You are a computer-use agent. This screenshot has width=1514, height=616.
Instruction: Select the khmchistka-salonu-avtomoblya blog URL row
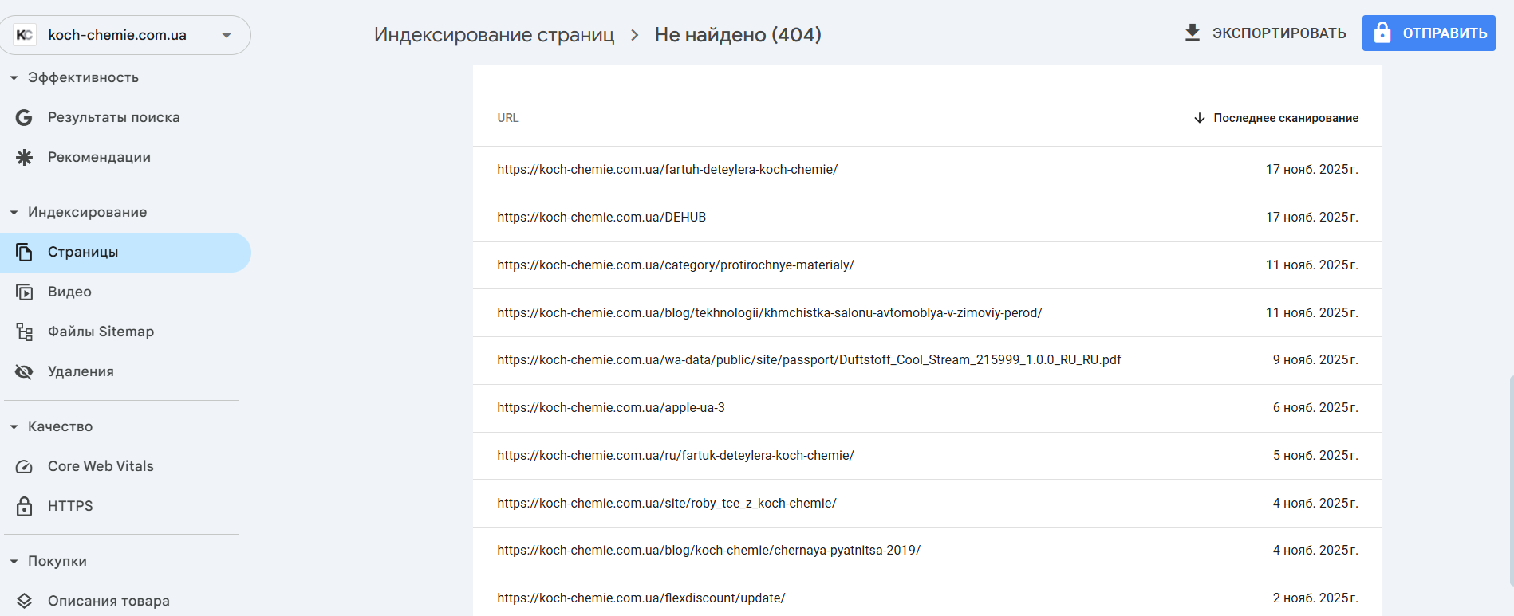pos(928,312)
